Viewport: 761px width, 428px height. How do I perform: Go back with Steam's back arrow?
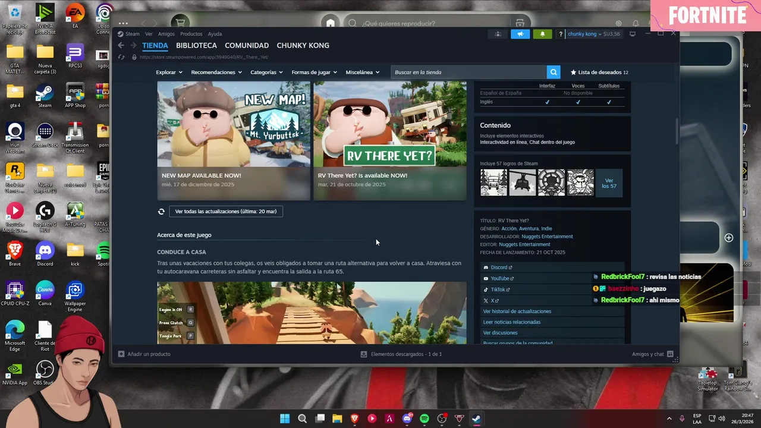tap(121, 45)
